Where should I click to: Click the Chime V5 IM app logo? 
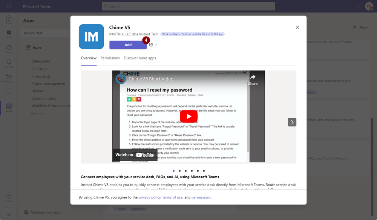coord(91,37)
